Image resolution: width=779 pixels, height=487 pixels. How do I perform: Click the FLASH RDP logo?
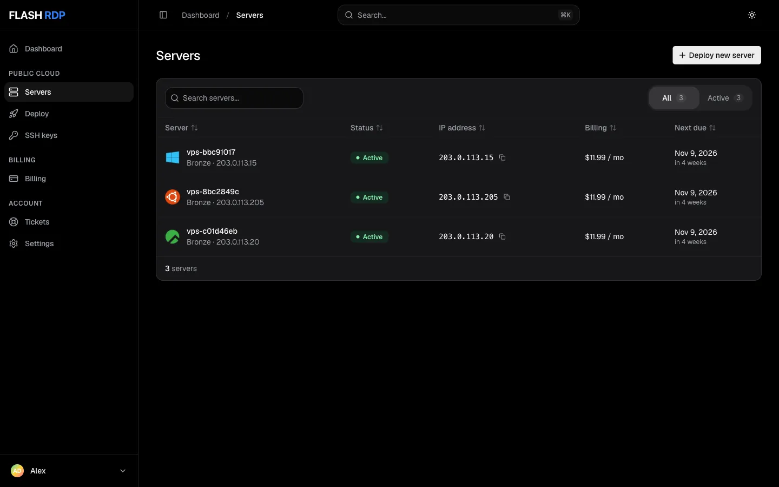click(x=37, y=15)
